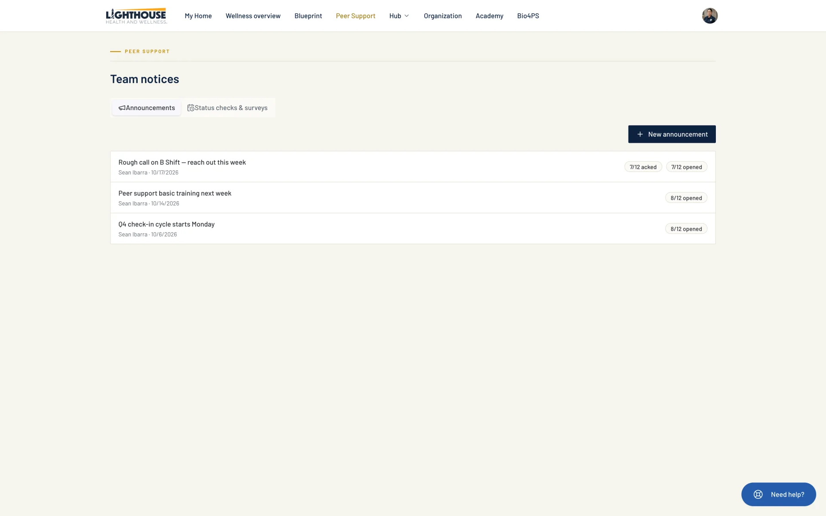Open the Blueprint nav item
The width and height of the screenshot is (826, 516).
[x=308, y=16]
